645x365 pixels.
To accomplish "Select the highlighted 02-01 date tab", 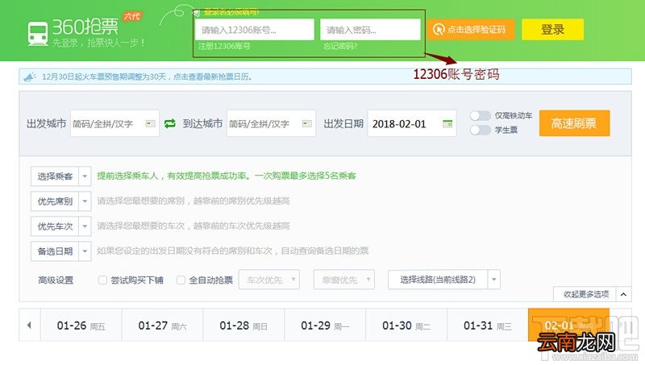I will 568,326.
